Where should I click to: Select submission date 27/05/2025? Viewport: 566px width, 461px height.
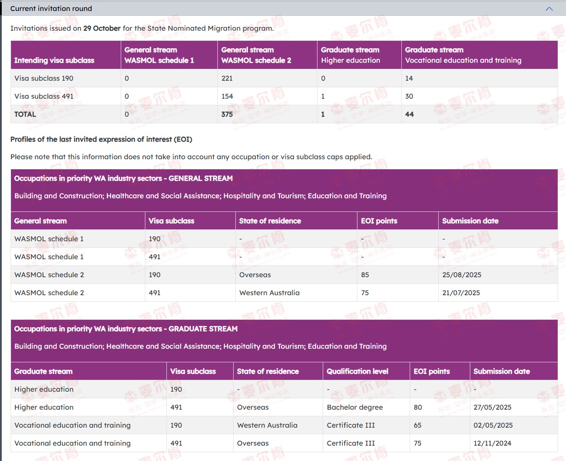pyautogui.click(x=492, y=407)
